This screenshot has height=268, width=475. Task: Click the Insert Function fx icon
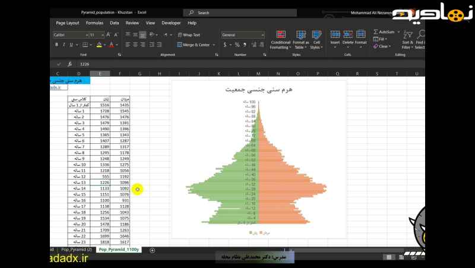[x=69, y=64]
